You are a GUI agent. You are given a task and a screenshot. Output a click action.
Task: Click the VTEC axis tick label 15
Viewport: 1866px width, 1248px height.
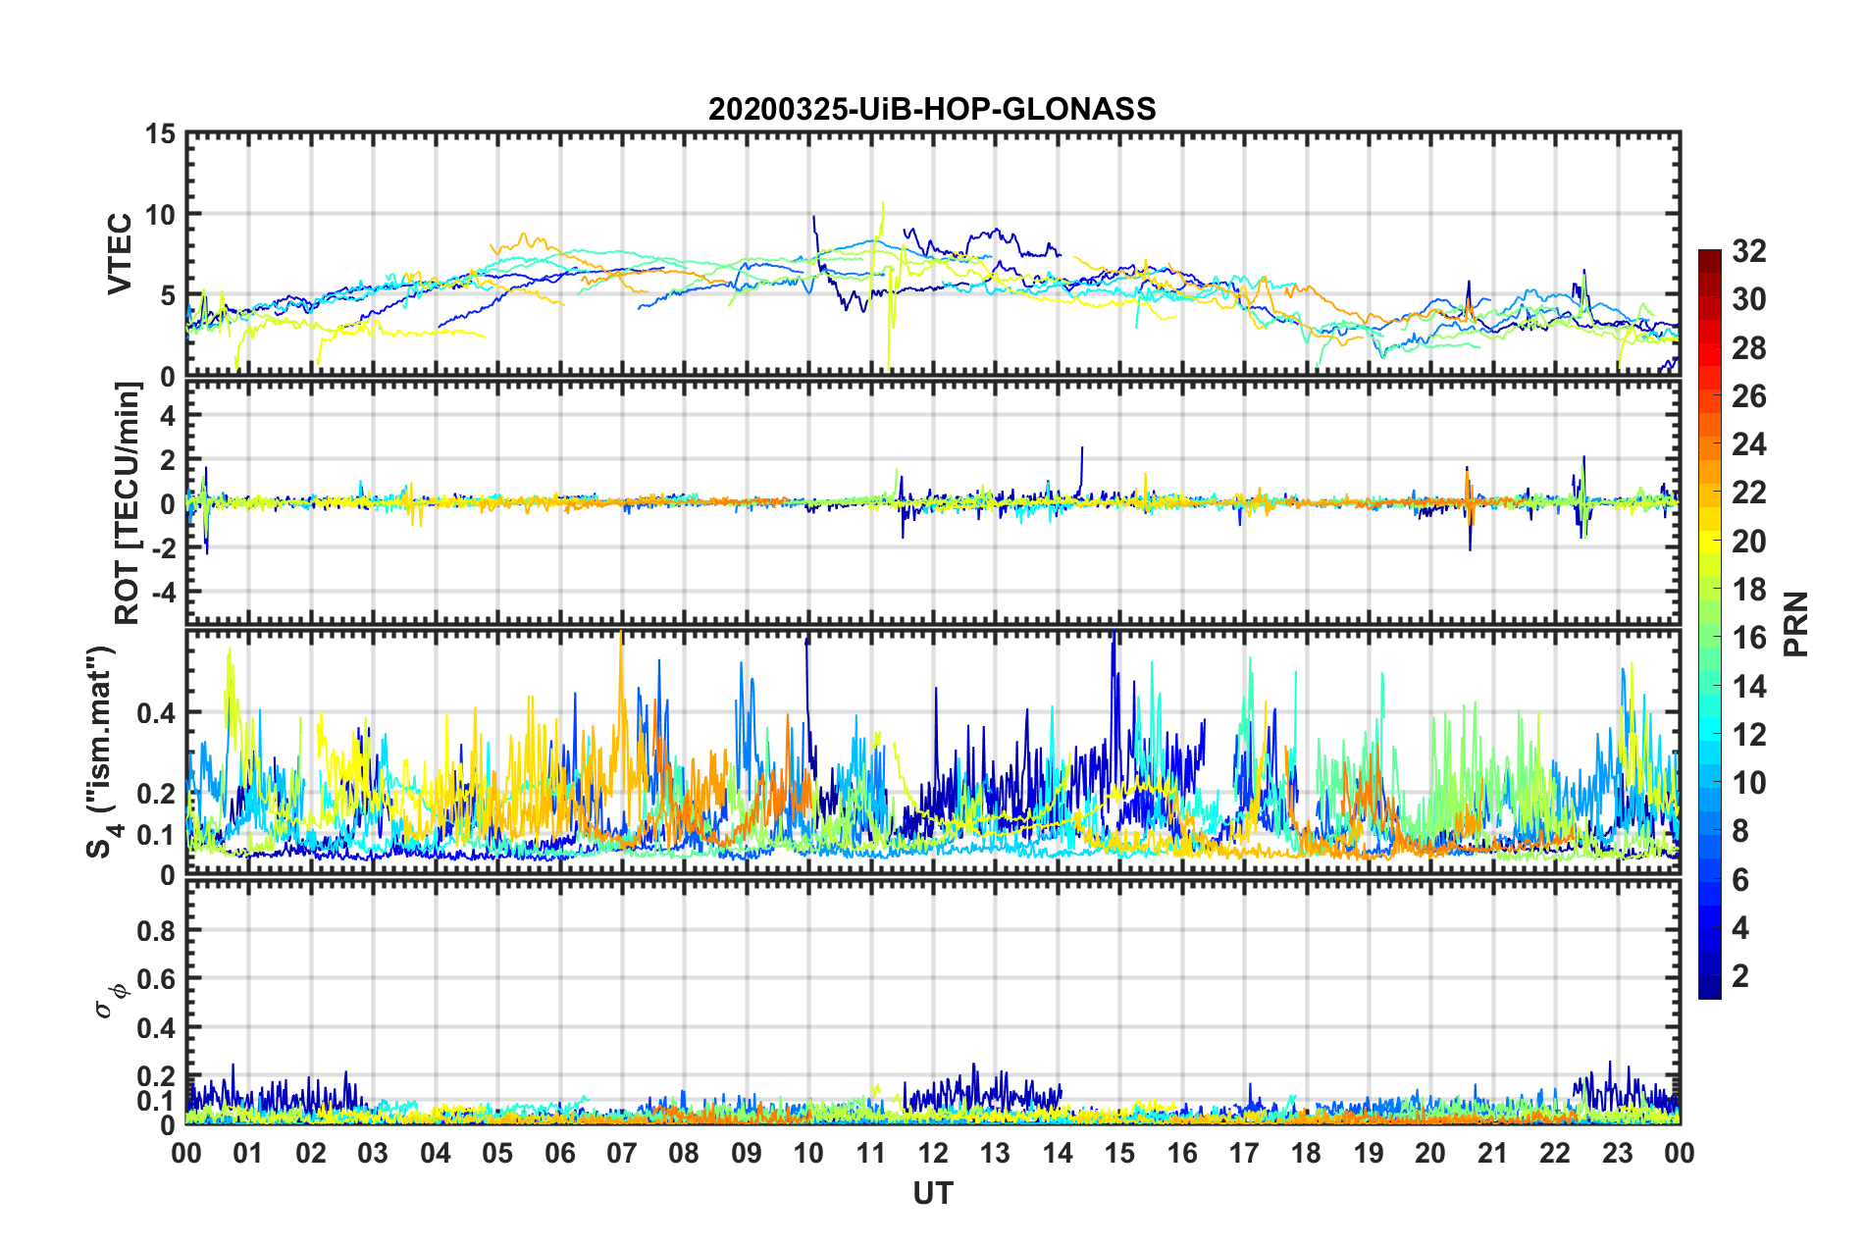(x=160, y=133)
